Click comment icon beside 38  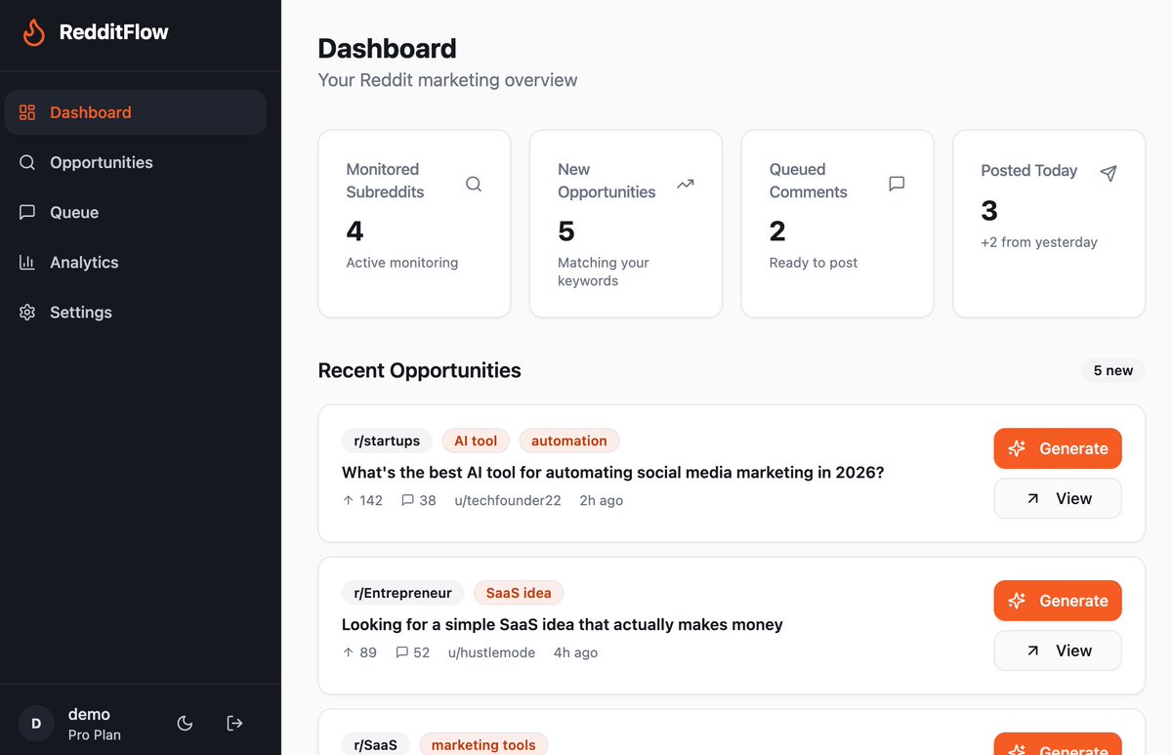[406, 500]
